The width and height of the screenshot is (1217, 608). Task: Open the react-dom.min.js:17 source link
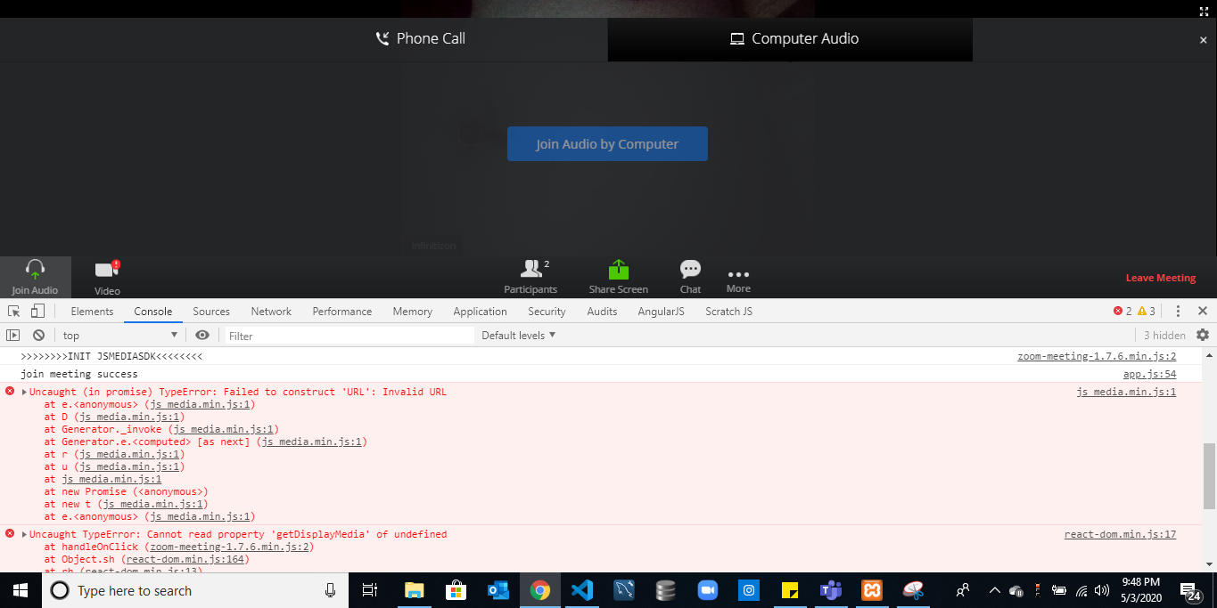(1120, 534)
